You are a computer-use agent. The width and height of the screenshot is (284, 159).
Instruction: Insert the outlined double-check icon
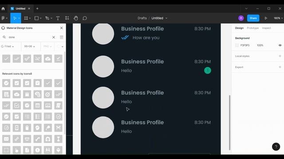(x=27, y=59)
